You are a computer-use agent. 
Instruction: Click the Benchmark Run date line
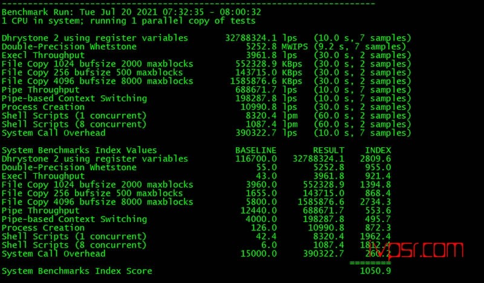point(131,12)
